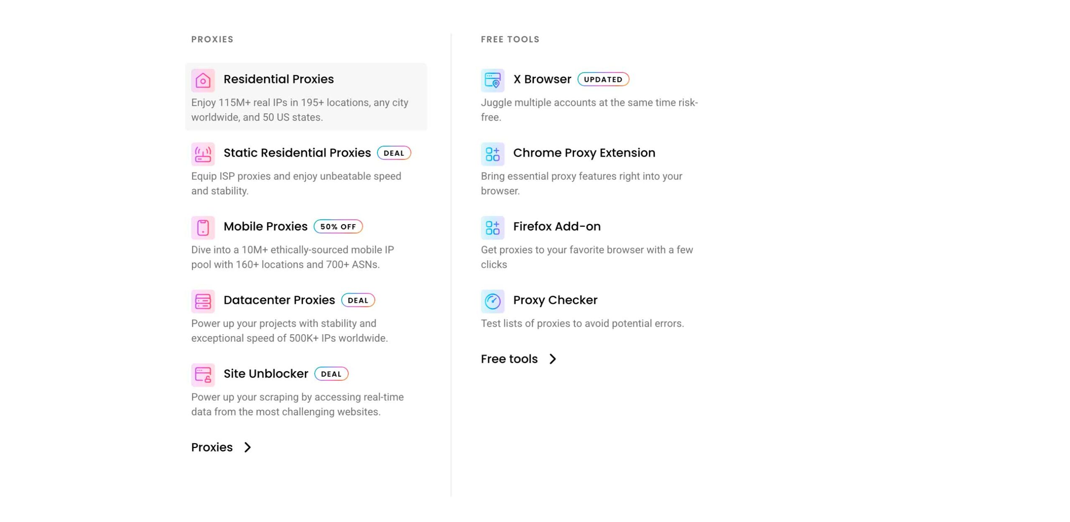Click the 50% OFF badge on Mobile Proxies
The image size is (1070, 522).
pyautogui.click(x=338, y=226)
